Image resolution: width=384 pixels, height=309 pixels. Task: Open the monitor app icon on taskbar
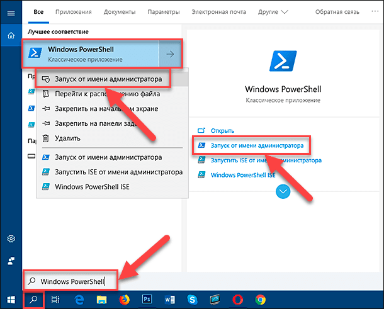(x=215, y=300)
